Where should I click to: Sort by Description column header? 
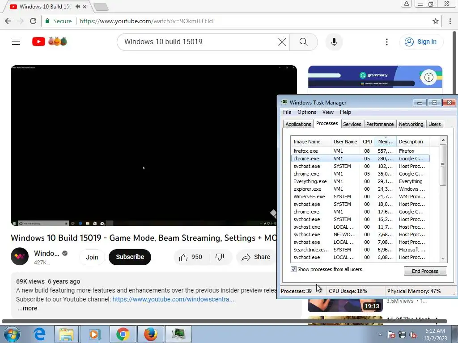tap(413, 142)
